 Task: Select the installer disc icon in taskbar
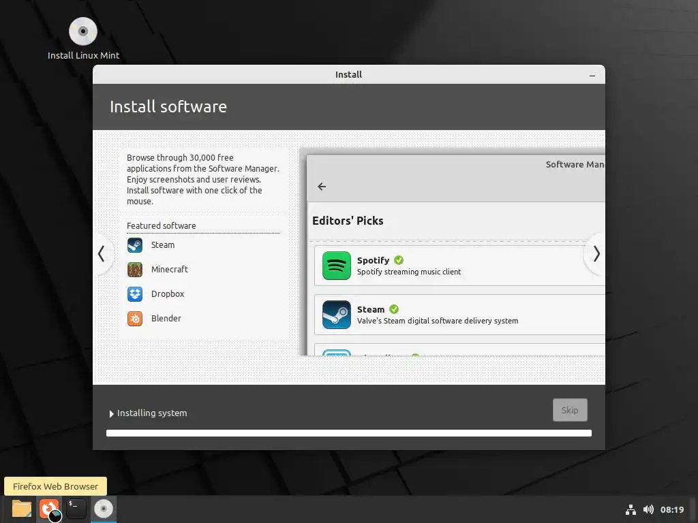[x=104, y=509]
